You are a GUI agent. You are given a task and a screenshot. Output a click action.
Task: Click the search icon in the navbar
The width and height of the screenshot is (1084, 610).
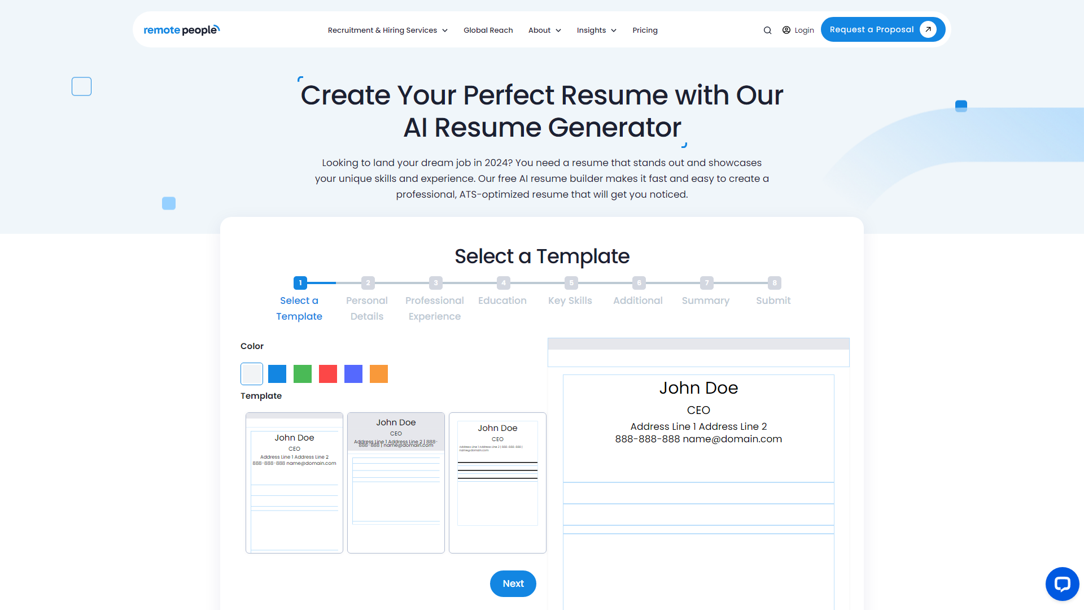tap(767, 30)
